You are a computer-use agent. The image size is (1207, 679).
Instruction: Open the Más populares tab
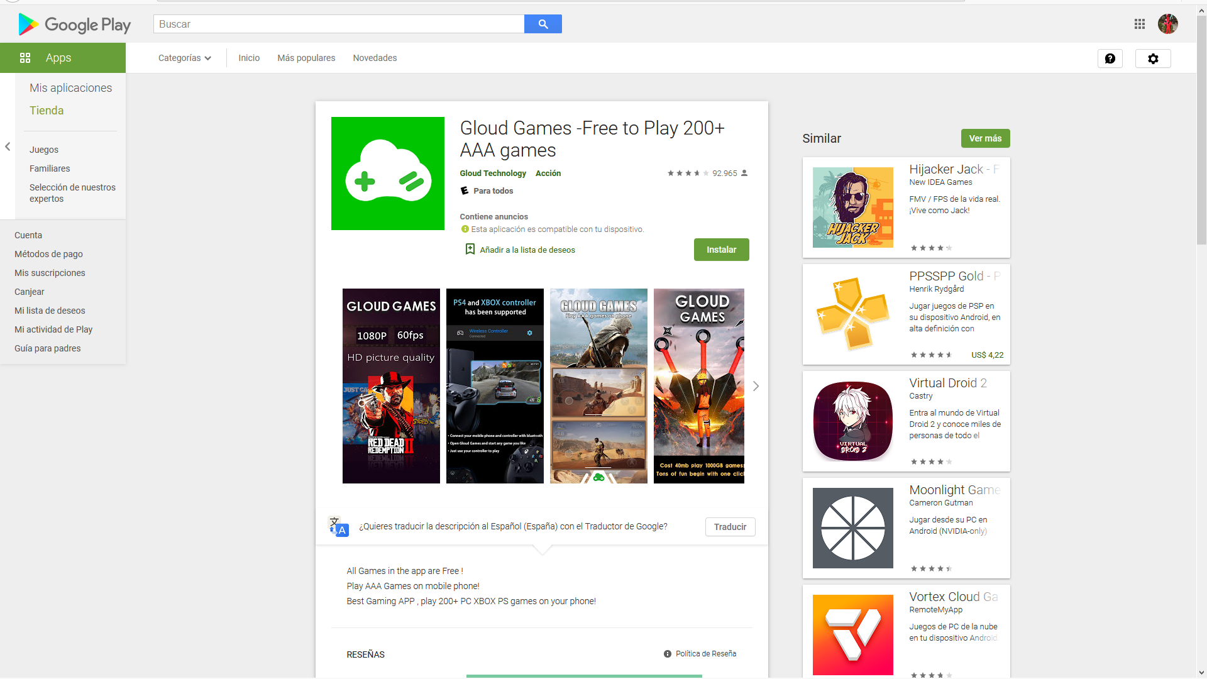coord(306,58)
